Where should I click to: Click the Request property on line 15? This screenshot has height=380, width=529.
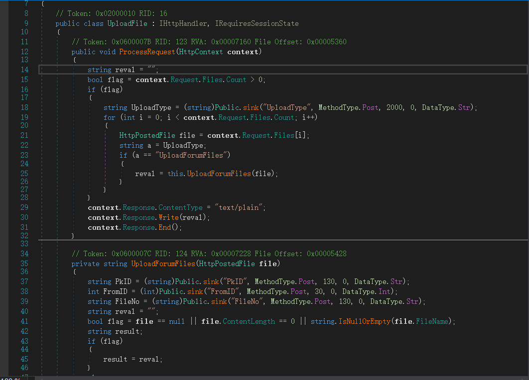coord(184,80)
